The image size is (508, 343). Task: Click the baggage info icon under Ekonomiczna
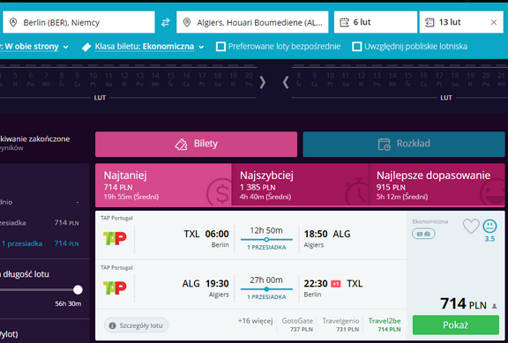423,234
